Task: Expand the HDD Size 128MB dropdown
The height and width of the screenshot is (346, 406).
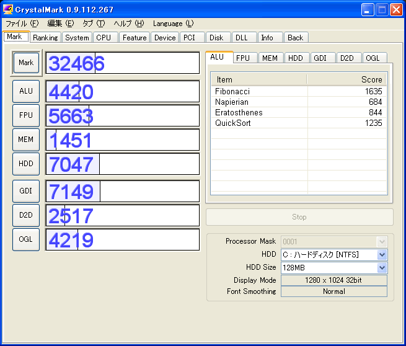Action: tap(382, 268)
